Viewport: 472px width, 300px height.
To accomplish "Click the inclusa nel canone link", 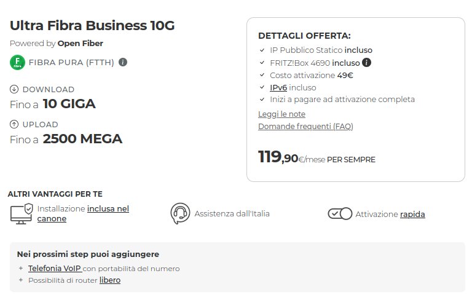I will tap(108, 209).
